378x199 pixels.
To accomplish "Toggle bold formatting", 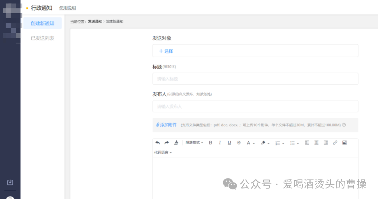I will (x=210, y=143).
